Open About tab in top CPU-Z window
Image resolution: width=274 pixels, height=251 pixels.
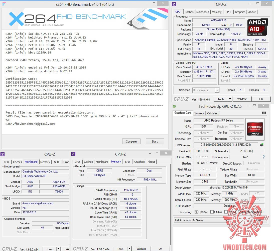[252, 12]
